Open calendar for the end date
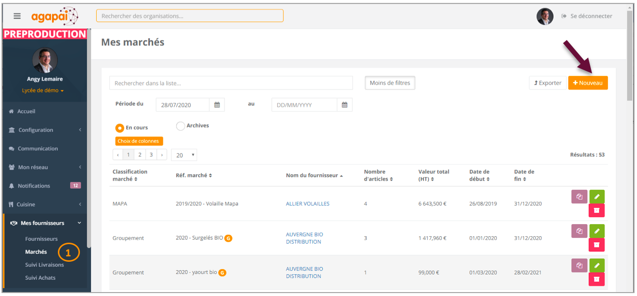Image resolution: width=637 pixels, height=296 pixels. pos(345,105)
